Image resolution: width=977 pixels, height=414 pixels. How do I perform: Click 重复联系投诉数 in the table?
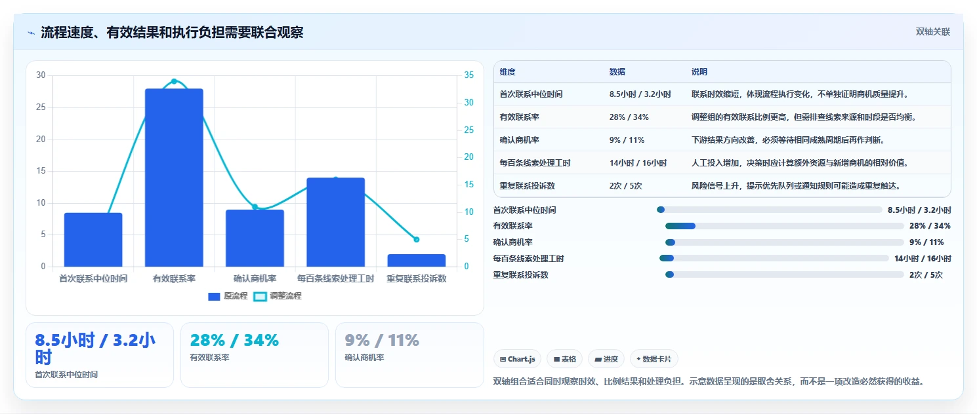(527, 186)
